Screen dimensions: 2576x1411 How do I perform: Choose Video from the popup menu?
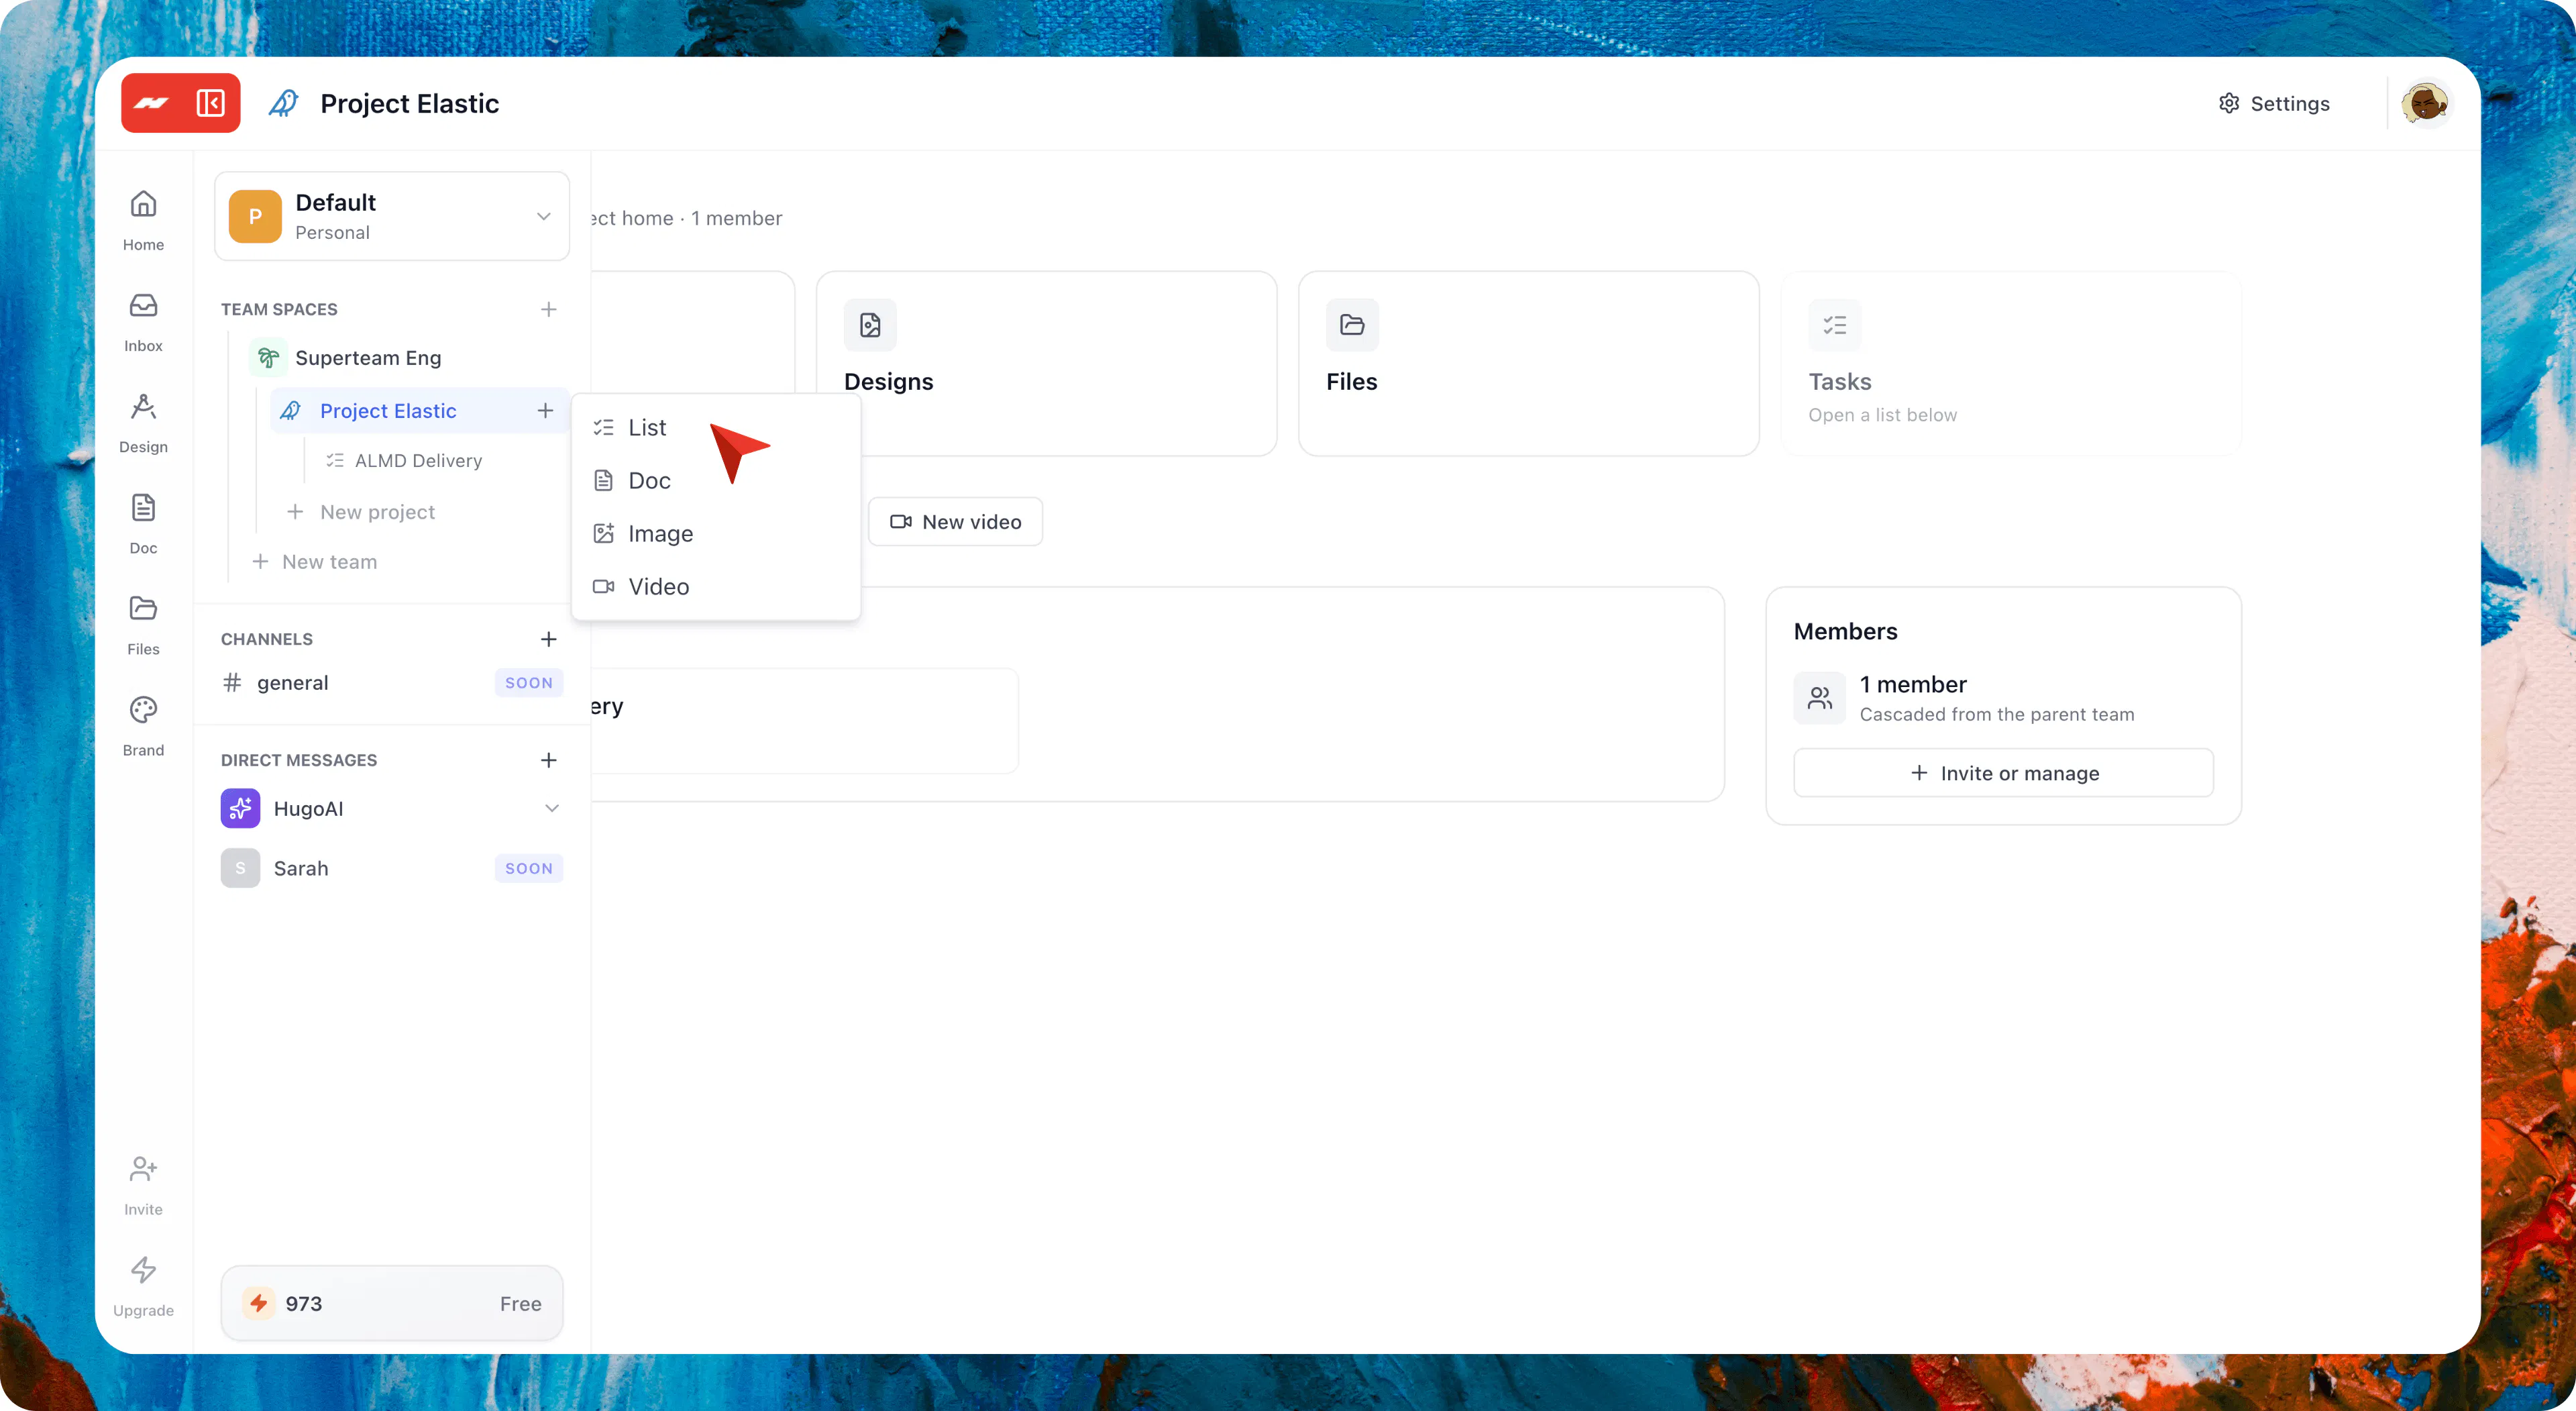pos(716,587)
